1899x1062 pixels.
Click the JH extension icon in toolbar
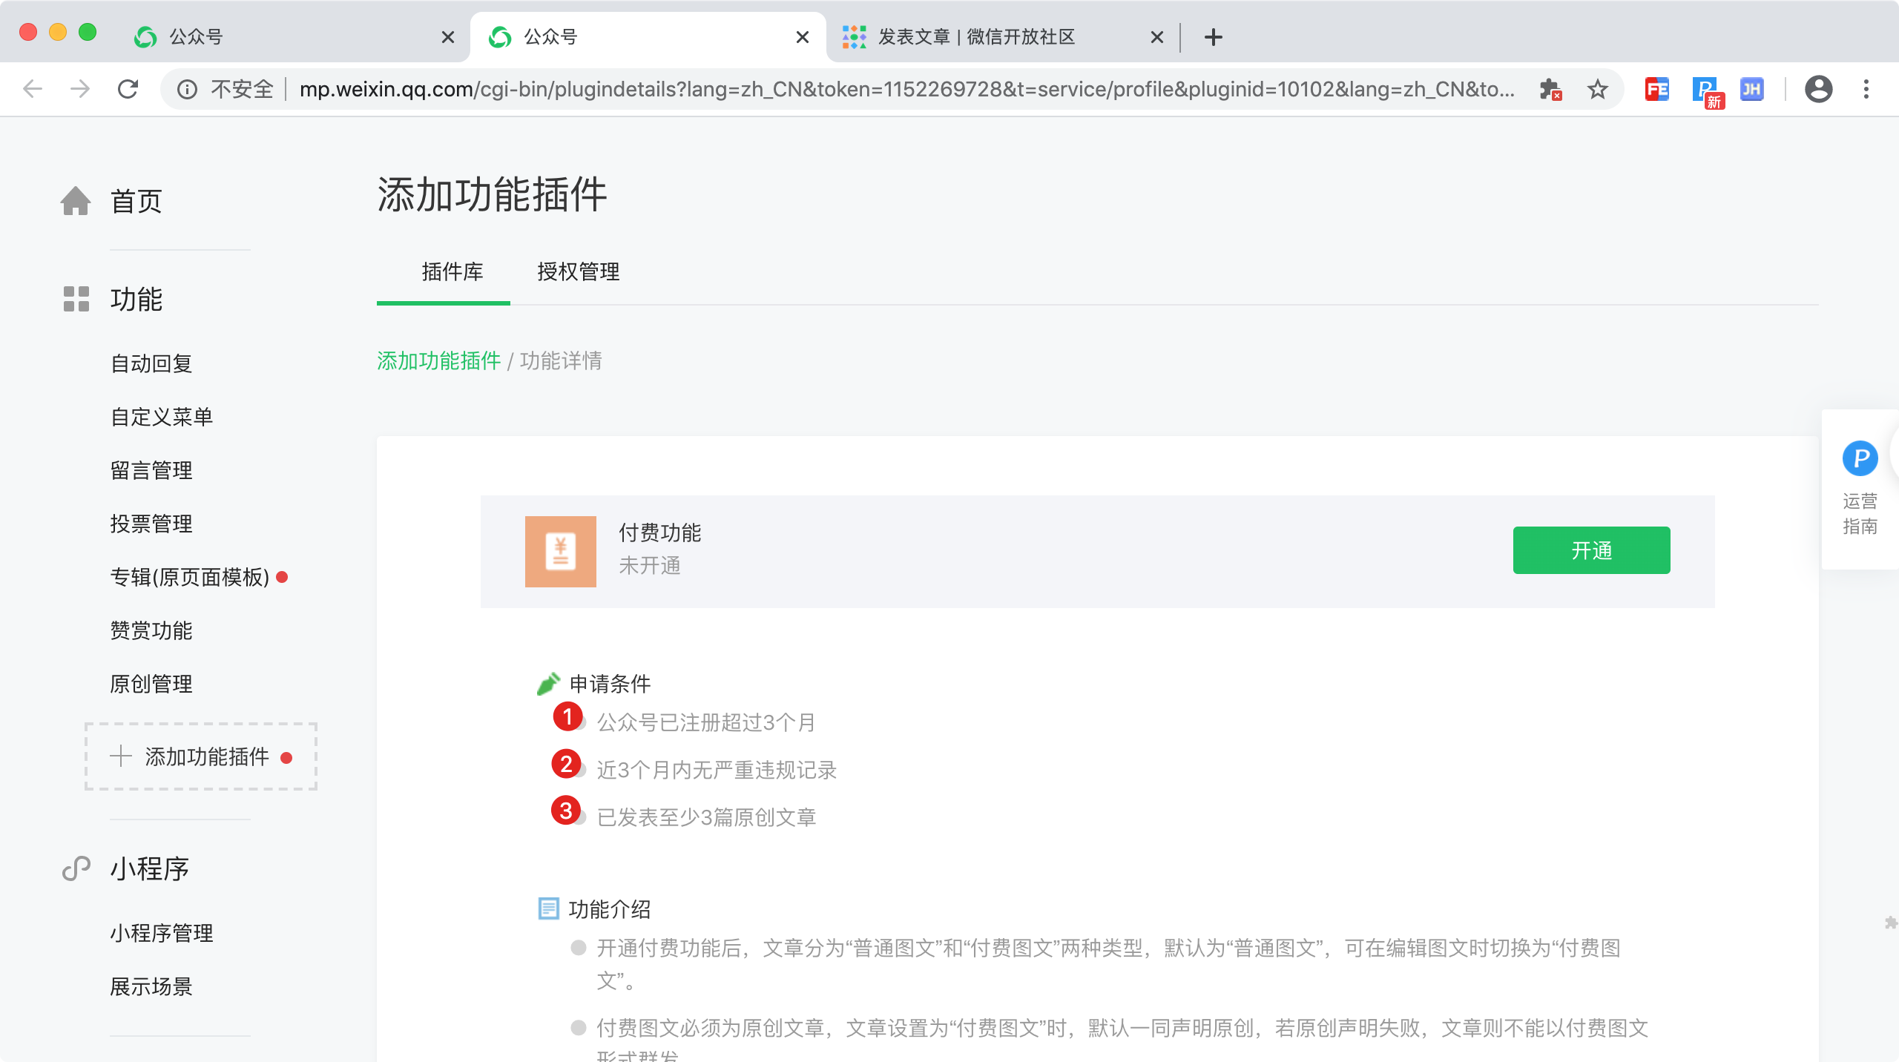[x=1751, y=90]
